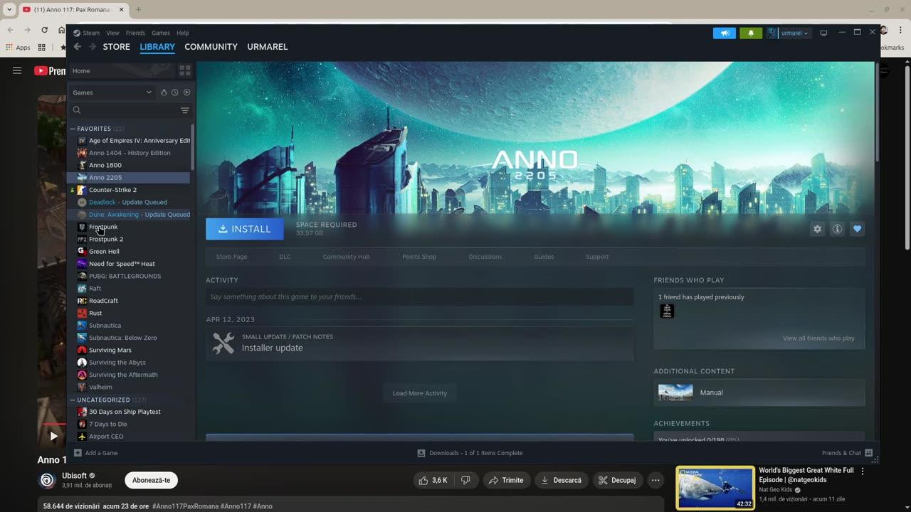Collapse the FAVORITES category
This screenshot has height=512, width=911.
(x=73, y=129)
